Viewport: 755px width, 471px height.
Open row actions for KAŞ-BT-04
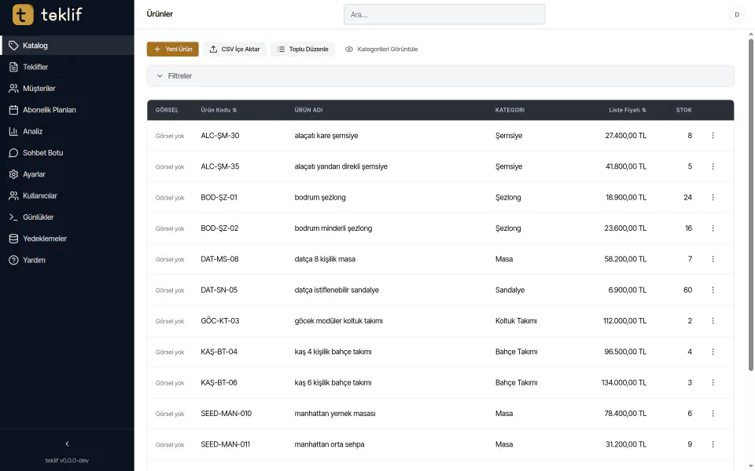pos(713,352)
